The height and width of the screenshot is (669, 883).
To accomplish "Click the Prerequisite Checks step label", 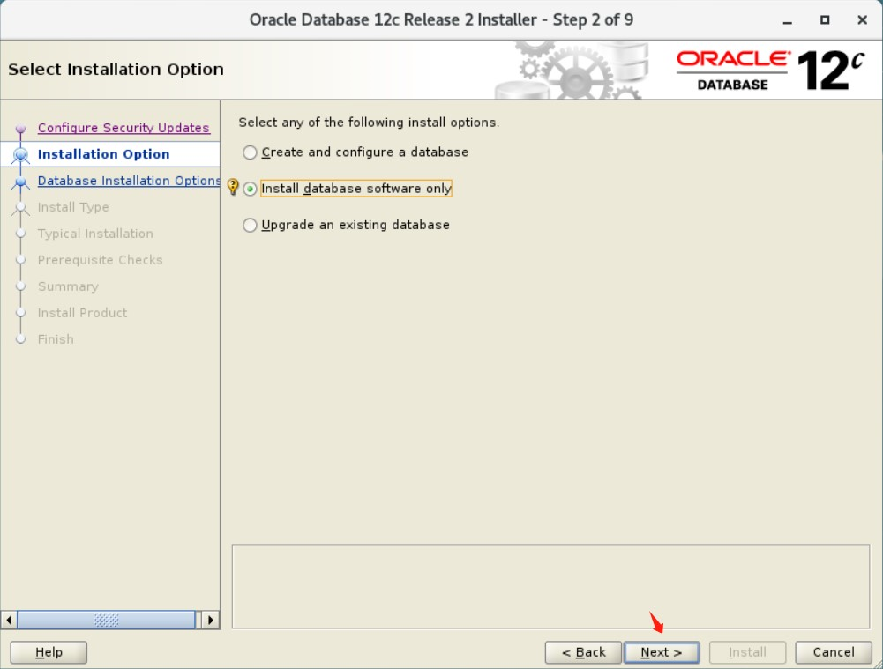I will tap(101, 260).
